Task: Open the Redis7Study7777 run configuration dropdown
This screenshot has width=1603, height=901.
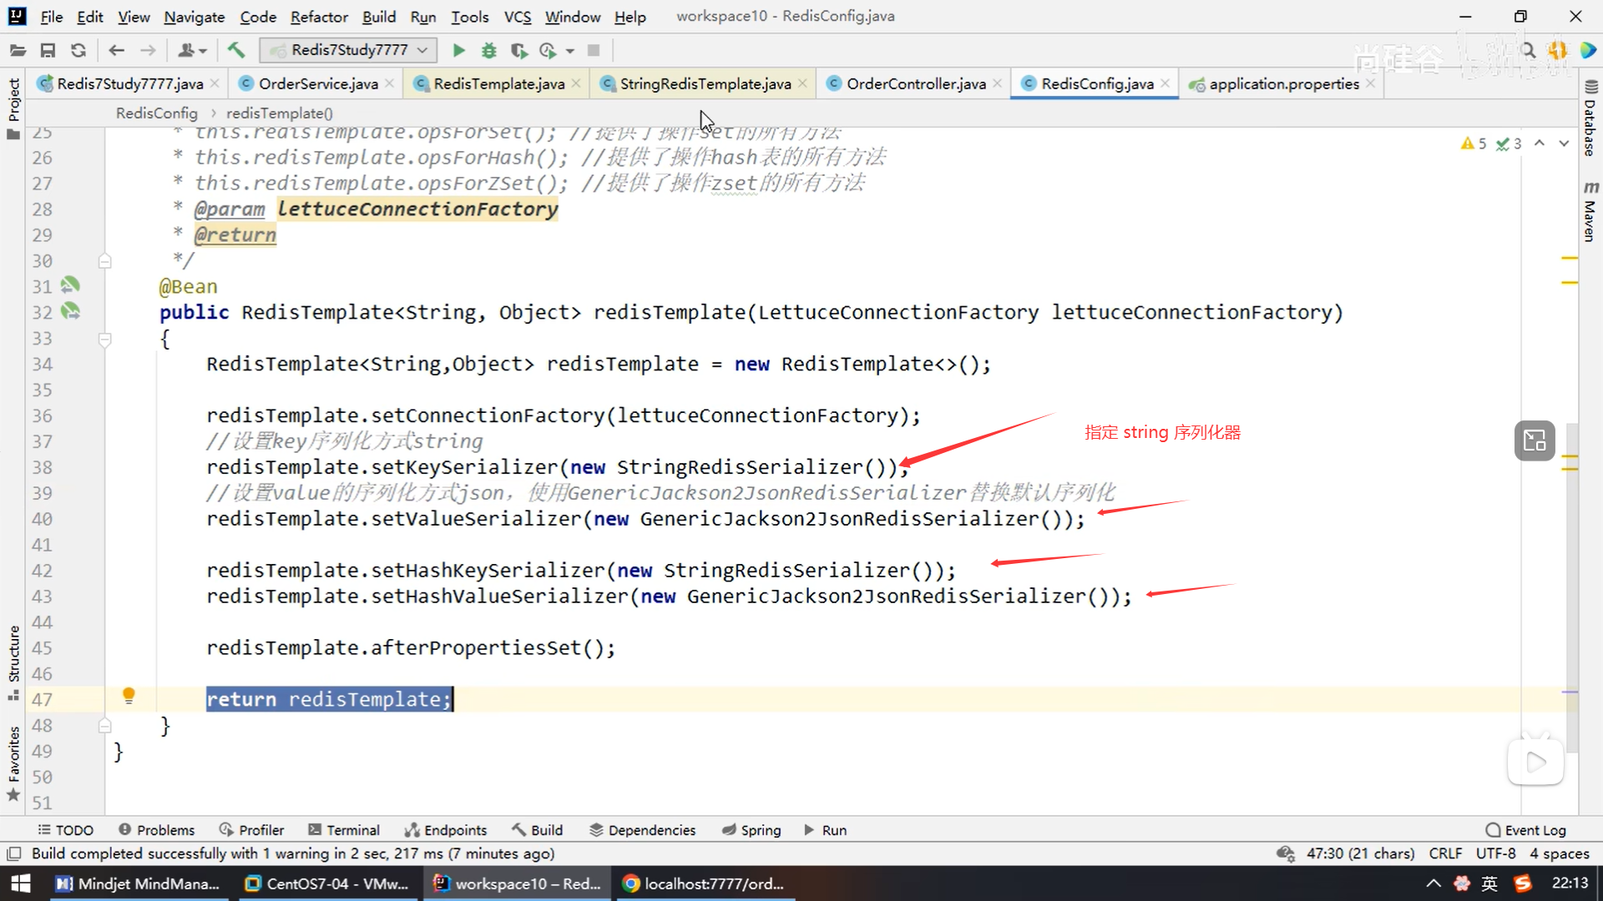Action: click(349, 51)
